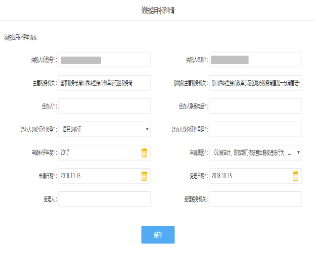Click the 纳税信用补评申请表 section heading

(x=21, y=37)
